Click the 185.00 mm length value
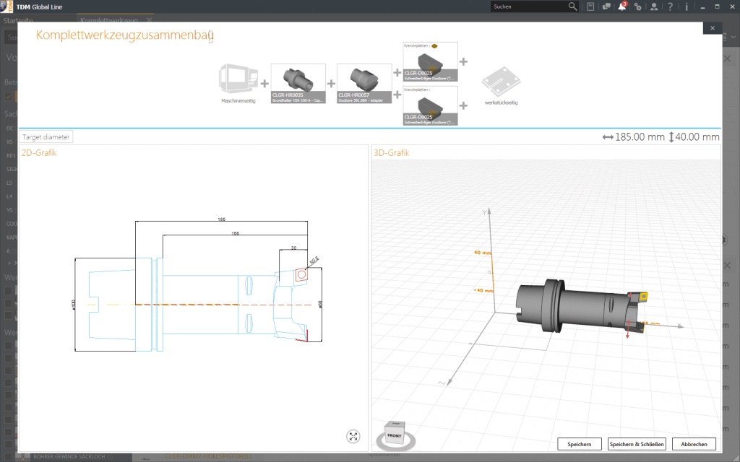This screenshot has height=462, width=740. point(640,137)
